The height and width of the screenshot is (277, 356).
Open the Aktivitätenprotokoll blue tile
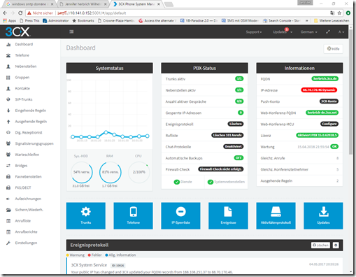pos(276,215)
